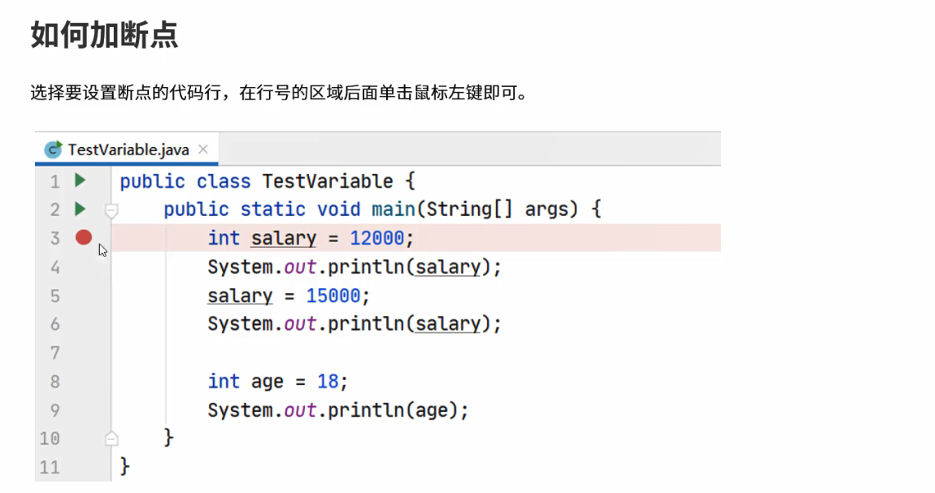Viewport: 935px width, 493px height.
Task: Click line number 5 in the gutter
Action: pyautogui.click(x=54, y=296)
